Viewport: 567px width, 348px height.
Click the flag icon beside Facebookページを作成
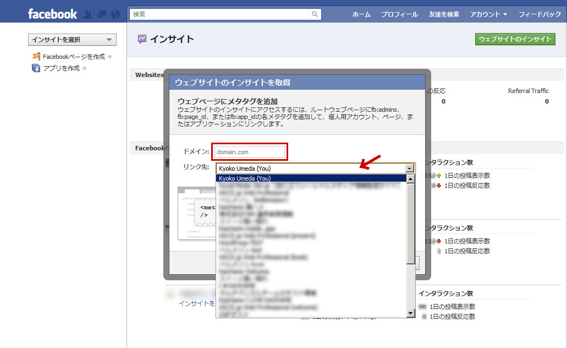(36, 57)
